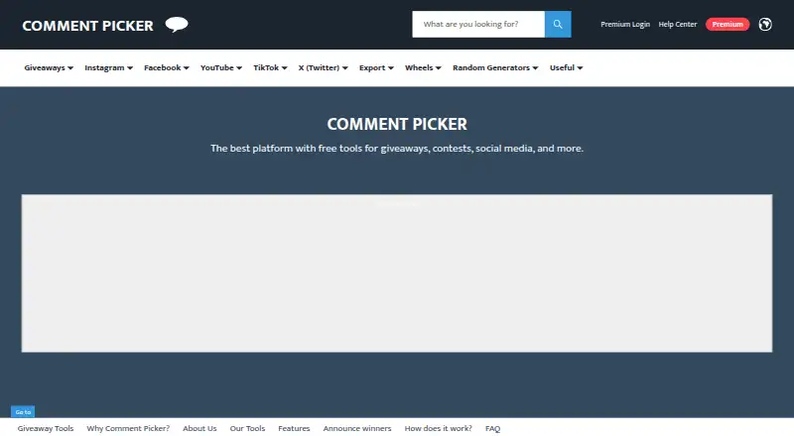The height and width of the screenshot is (436, 794).
Task: Open the YouTube dropdown menu
Action: [220, 67]
